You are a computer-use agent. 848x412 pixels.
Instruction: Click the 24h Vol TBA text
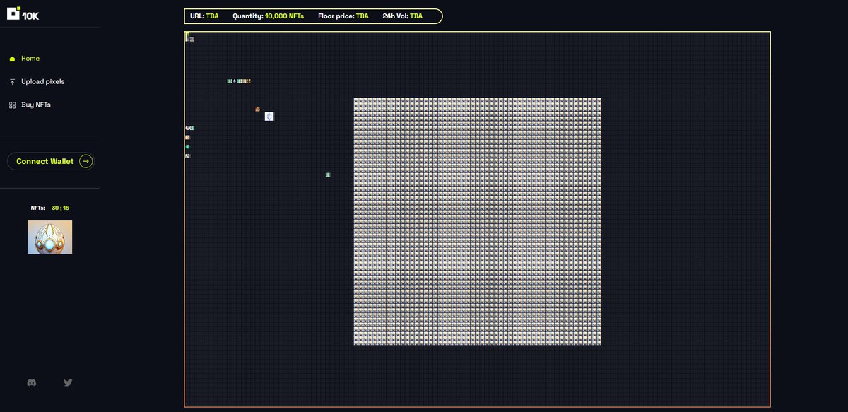[403, 16]
